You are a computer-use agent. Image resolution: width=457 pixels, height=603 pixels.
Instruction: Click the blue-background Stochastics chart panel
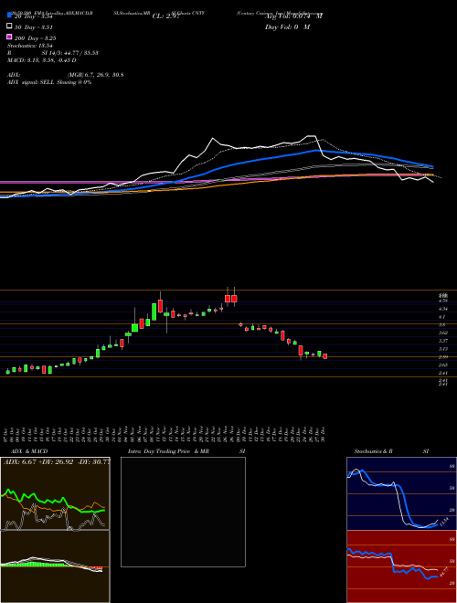tap(401, 493)
